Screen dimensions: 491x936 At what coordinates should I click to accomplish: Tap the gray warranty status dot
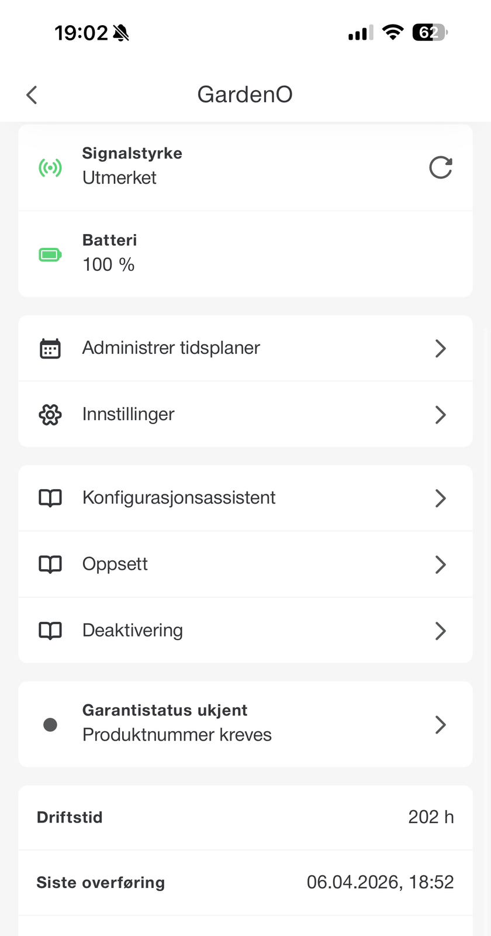pos(50,725)
